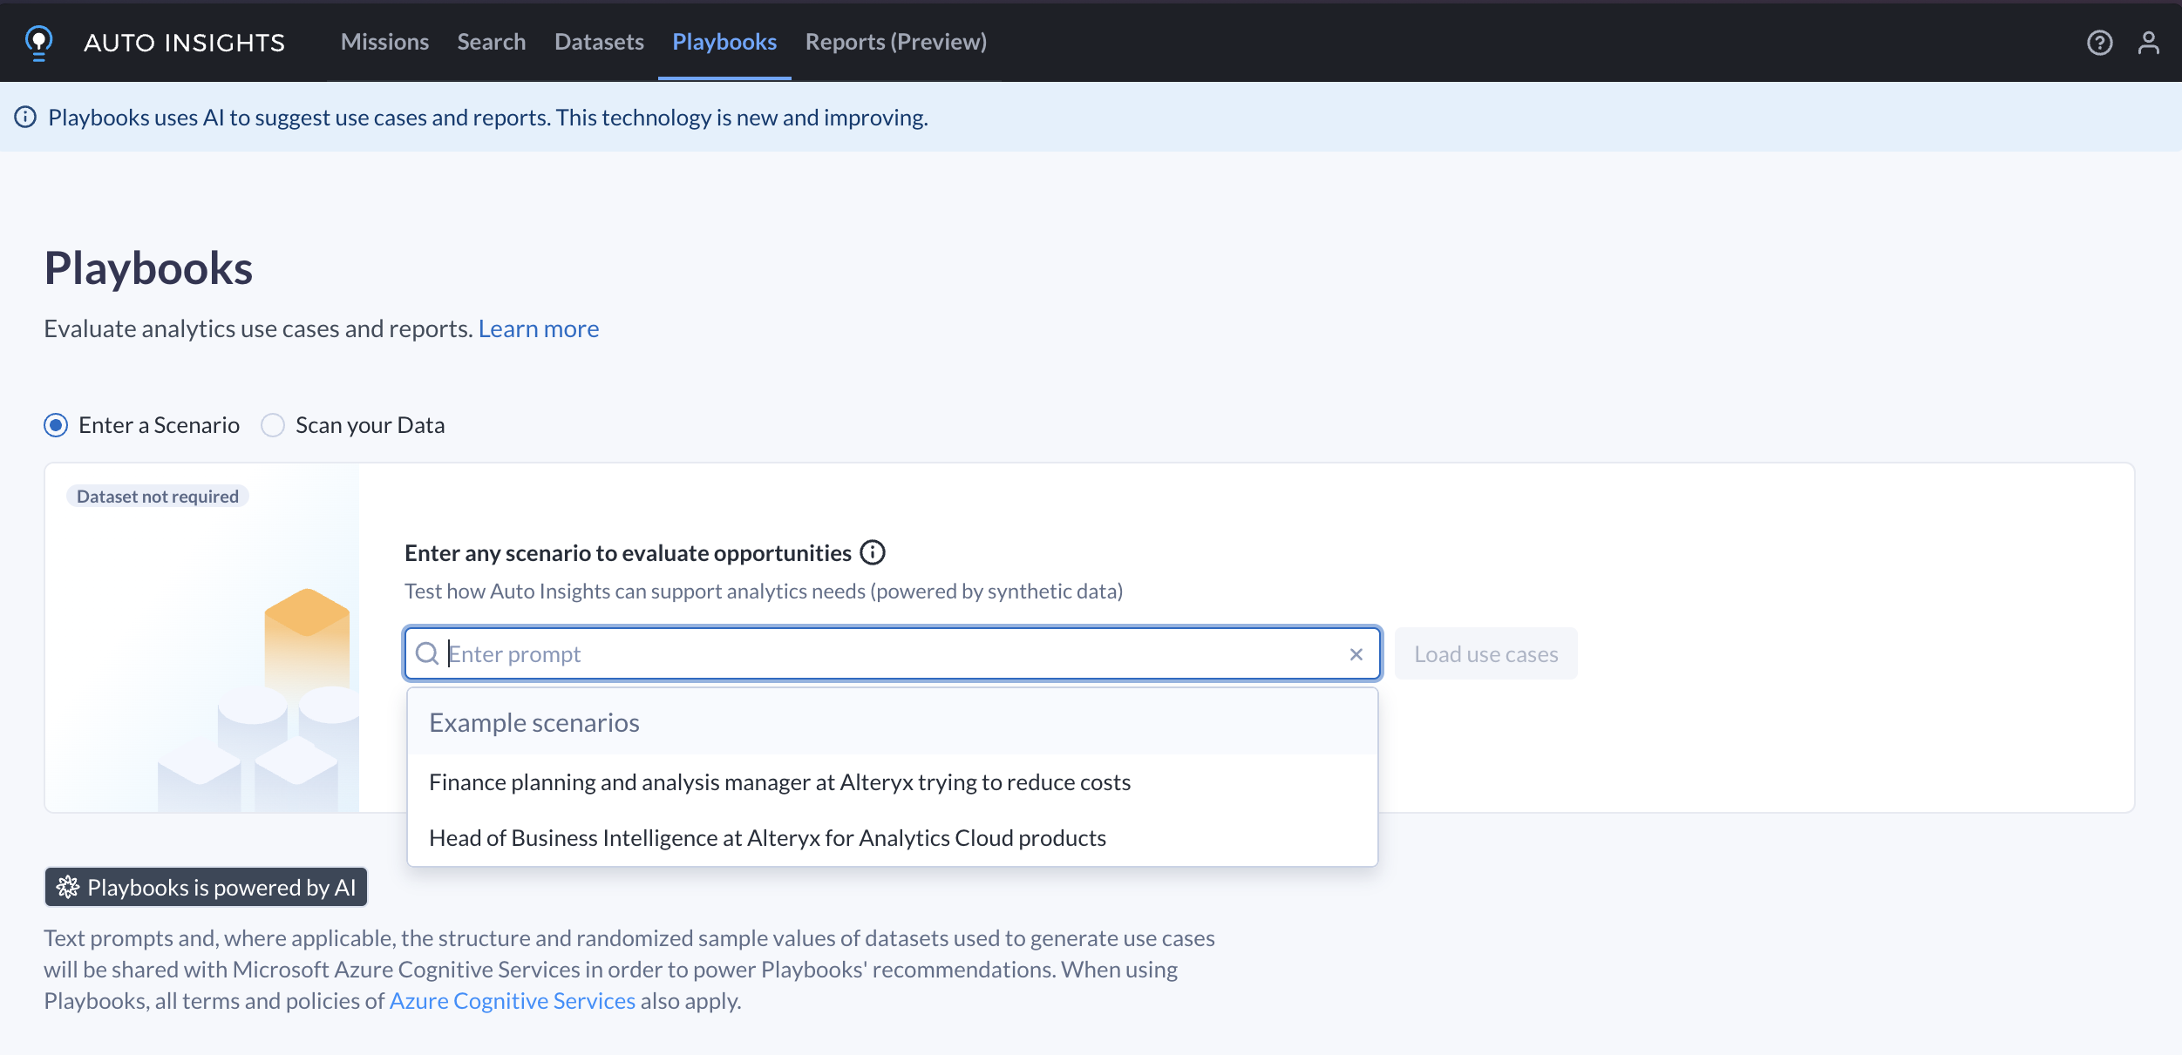The image size is (2182, 1055).
Task: Switch to the Datasets tab
Action: click(x=599, y=42)
